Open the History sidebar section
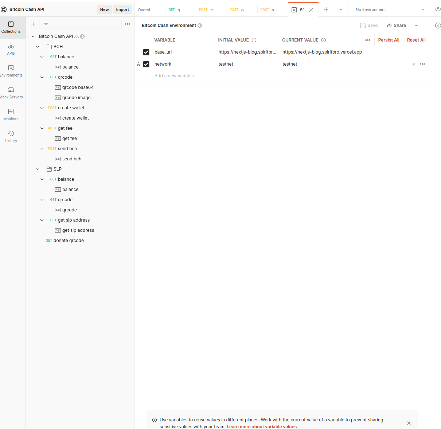Screen dimensions: 441x429 [11, 136]
